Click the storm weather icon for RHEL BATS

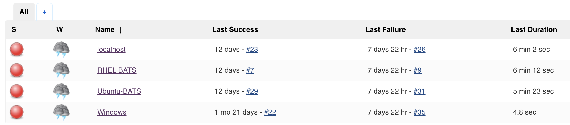(61, 70)
